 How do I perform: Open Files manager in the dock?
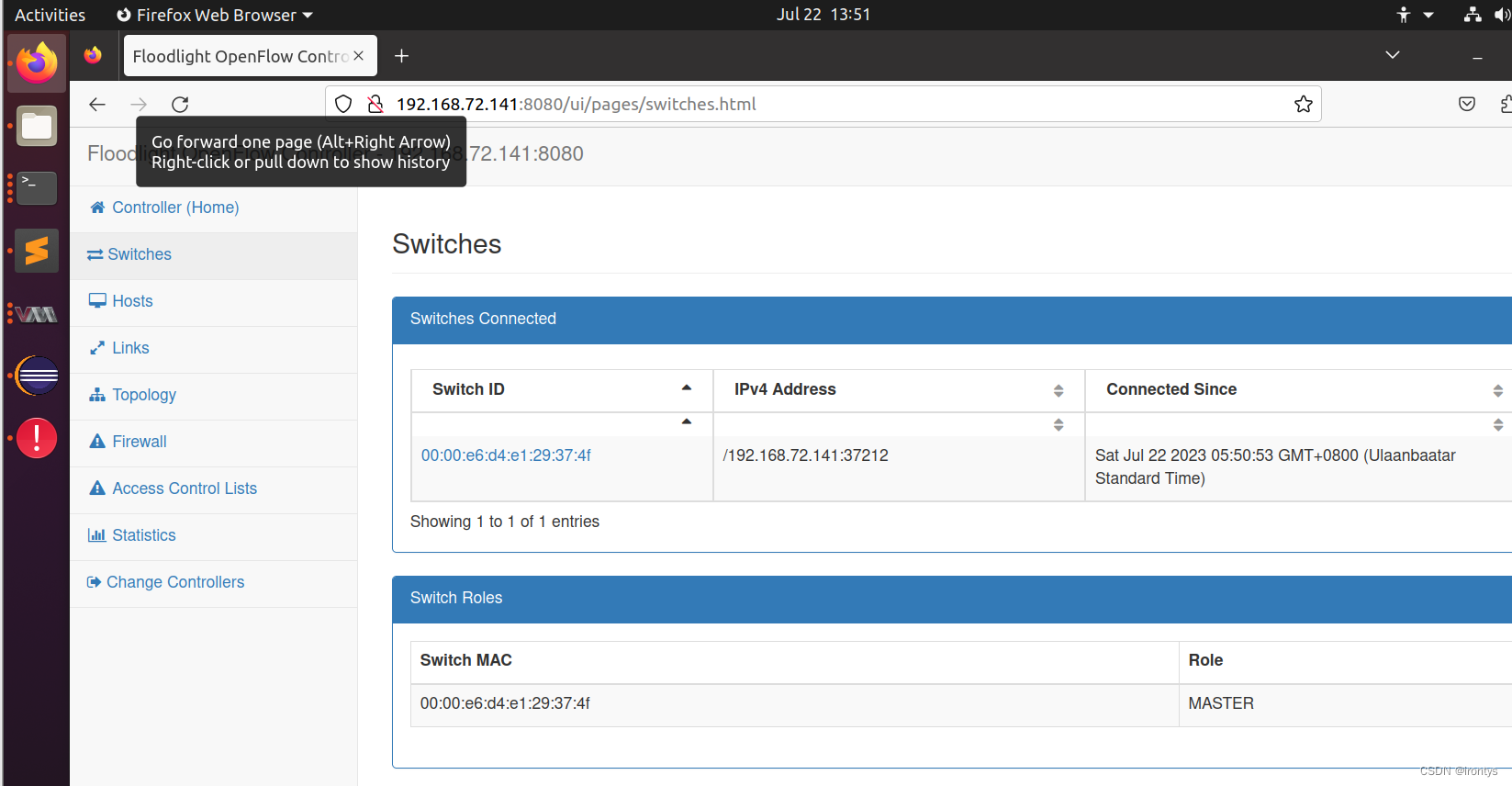[37, 126]
